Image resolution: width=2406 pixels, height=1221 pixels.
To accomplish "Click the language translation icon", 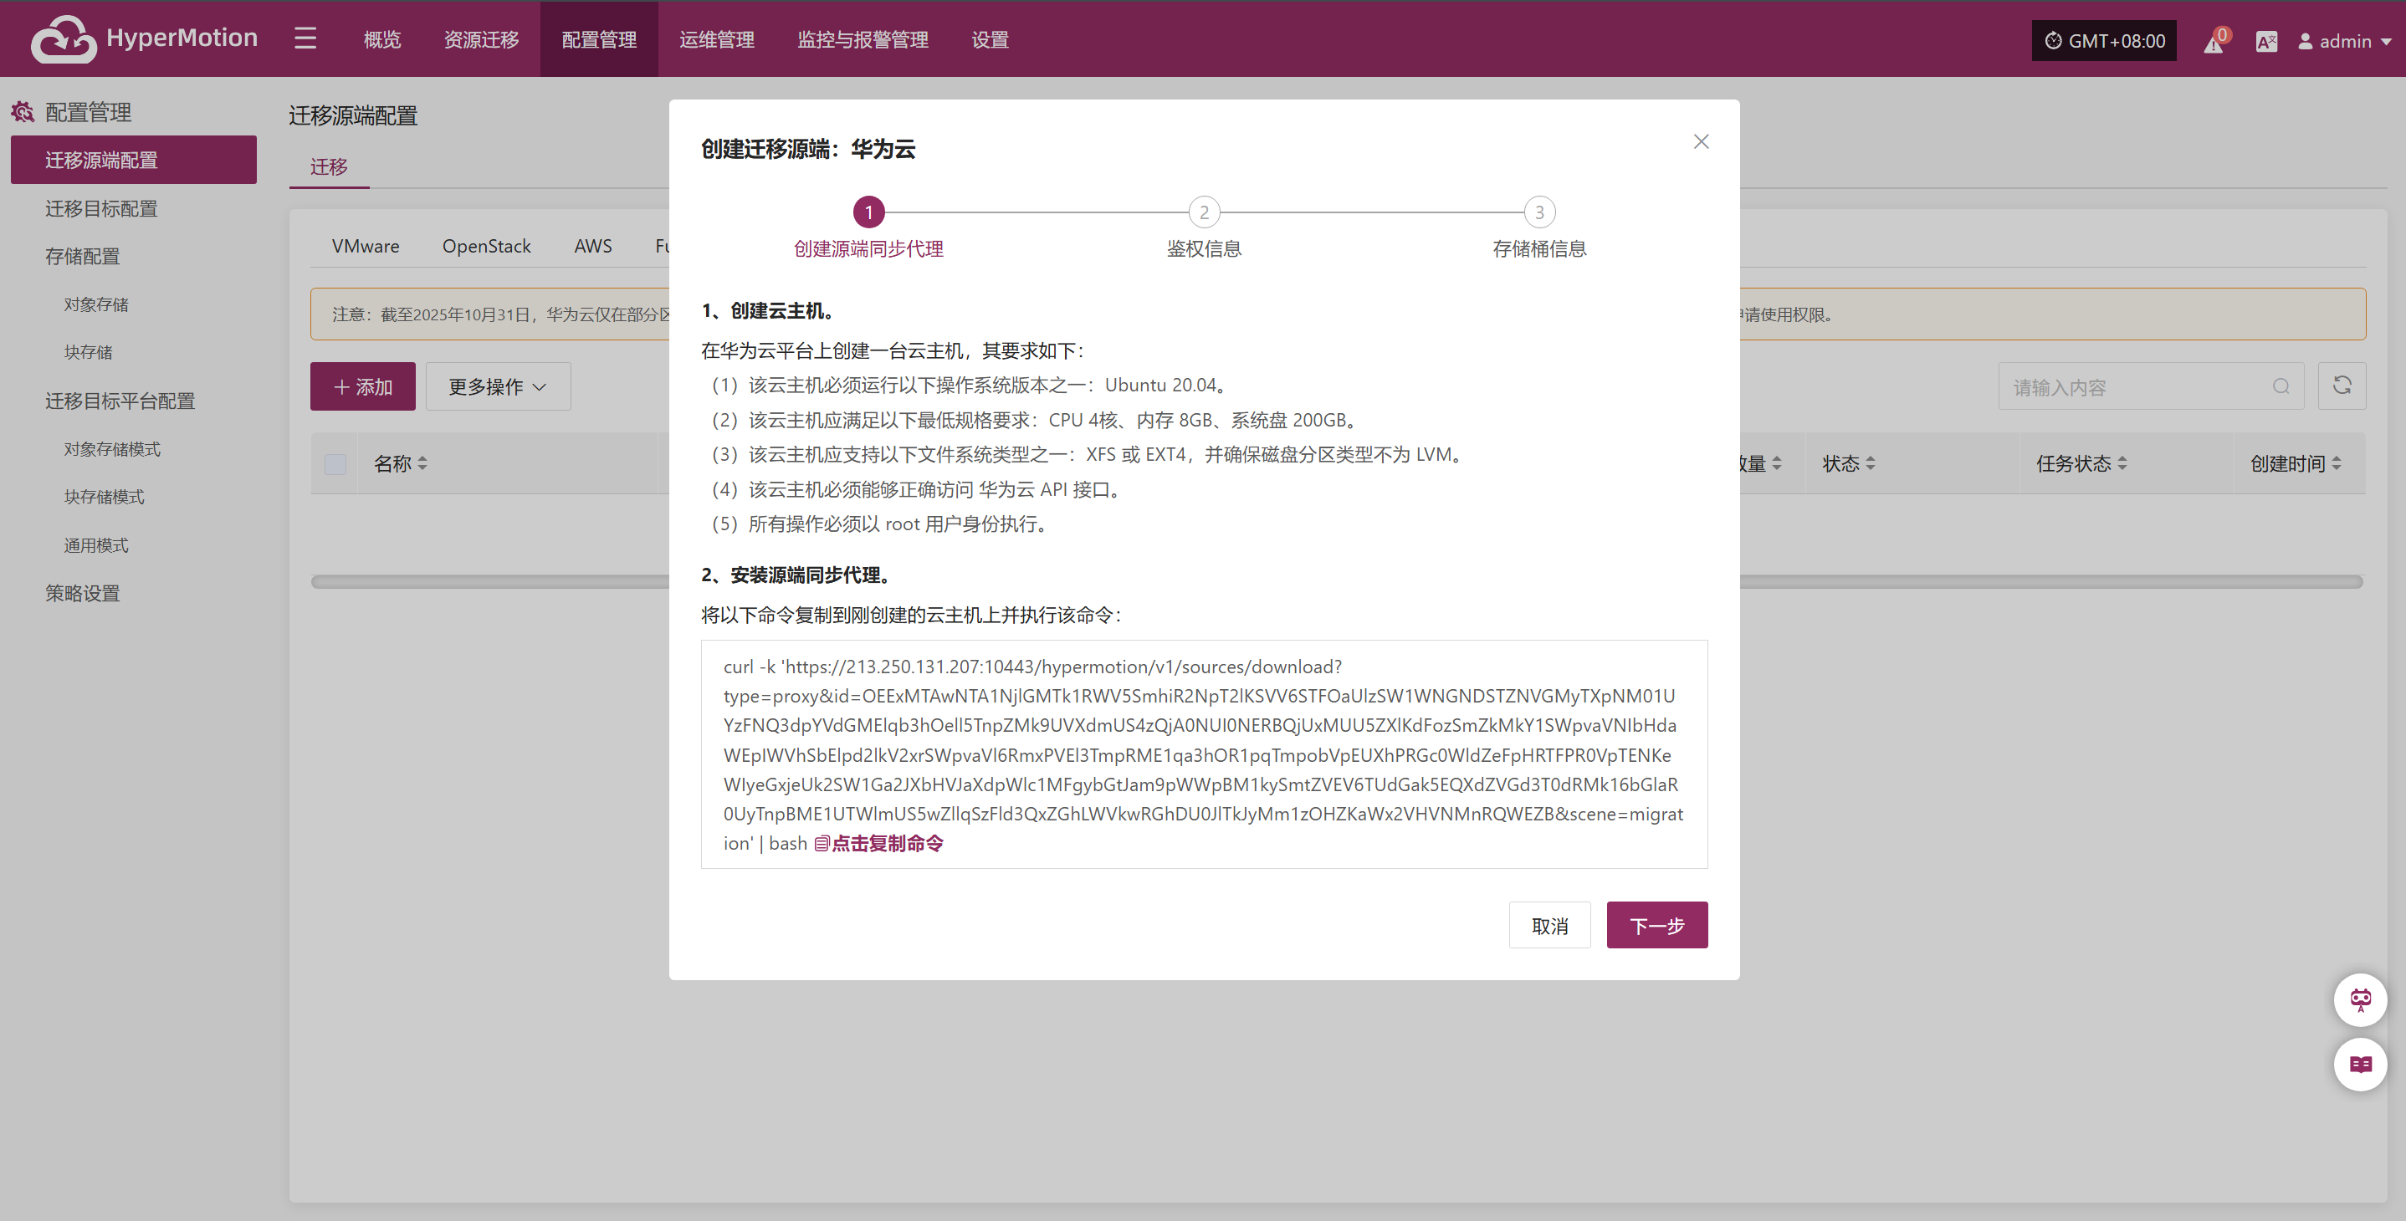I will (2266, 42).
